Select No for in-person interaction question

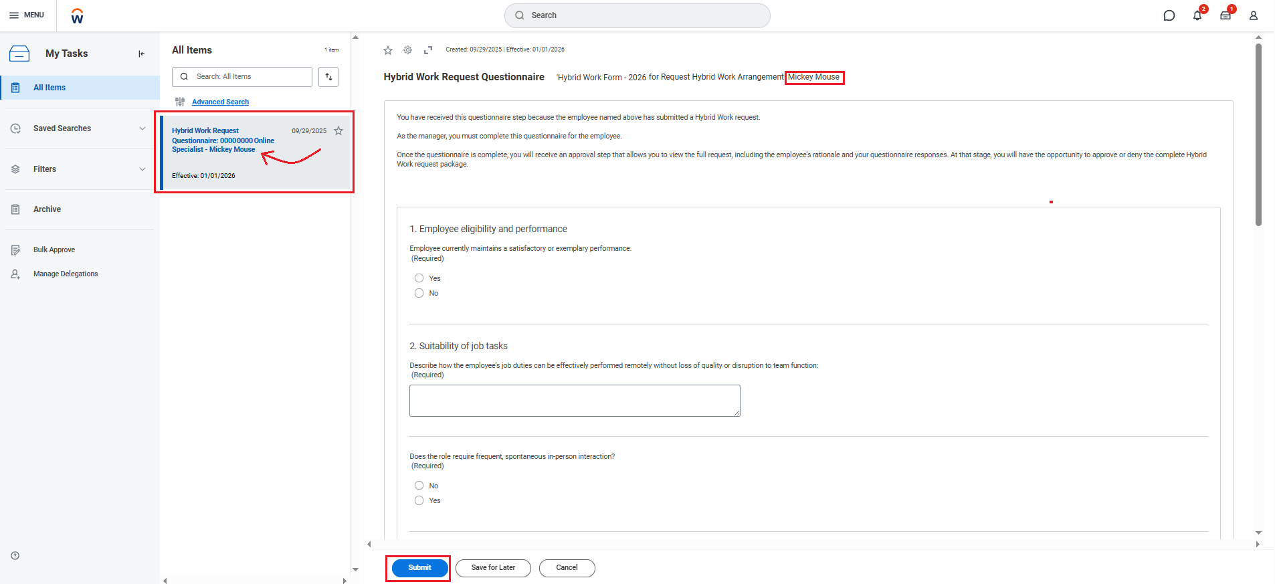(x=419, y=486)
